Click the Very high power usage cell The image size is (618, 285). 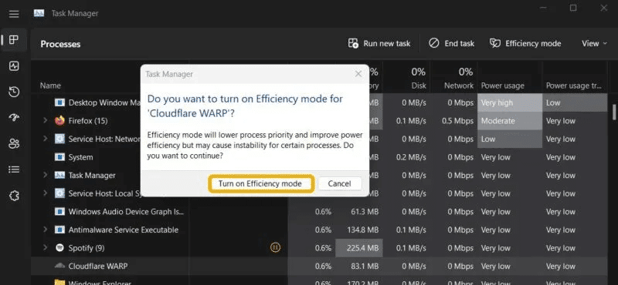510,102
